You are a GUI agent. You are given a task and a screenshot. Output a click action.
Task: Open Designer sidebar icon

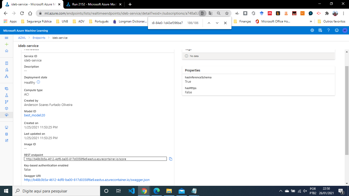(7, 76)
